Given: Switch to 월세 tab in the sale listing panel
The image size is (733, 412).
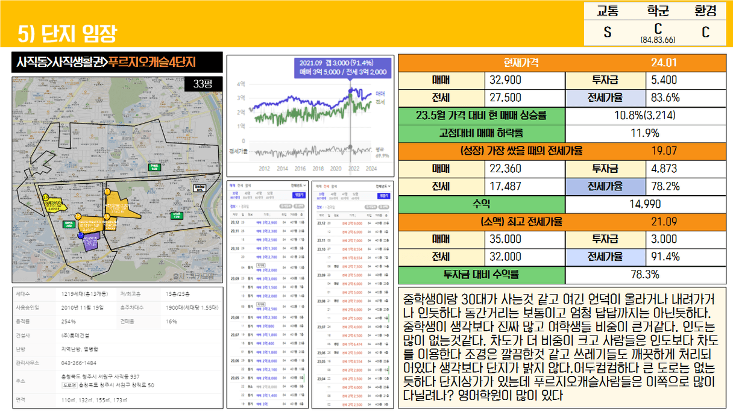Looking at the screenshot, I should (x=249, y=186).
